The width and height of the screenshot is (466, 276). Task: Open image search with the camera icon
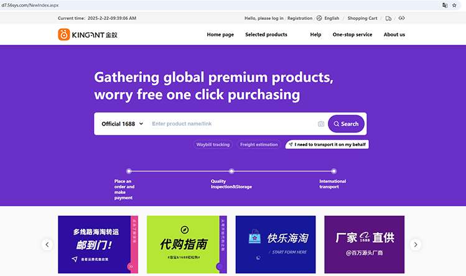321,124
